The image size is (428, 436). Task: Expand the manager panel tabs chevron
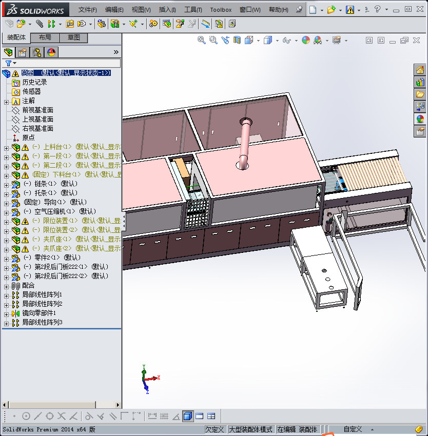(116, 52)
